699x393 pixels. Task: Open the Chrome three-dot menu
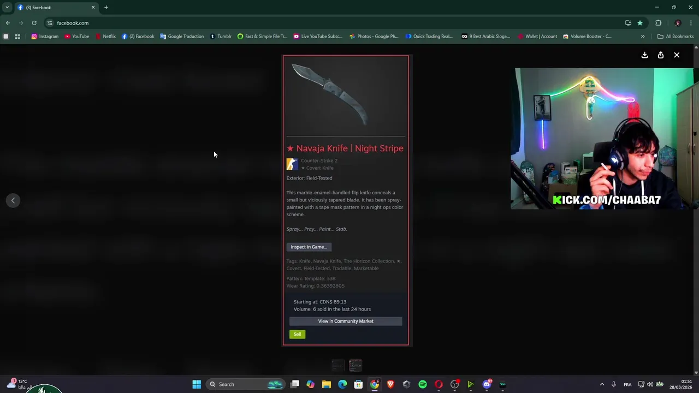point(691,23)
